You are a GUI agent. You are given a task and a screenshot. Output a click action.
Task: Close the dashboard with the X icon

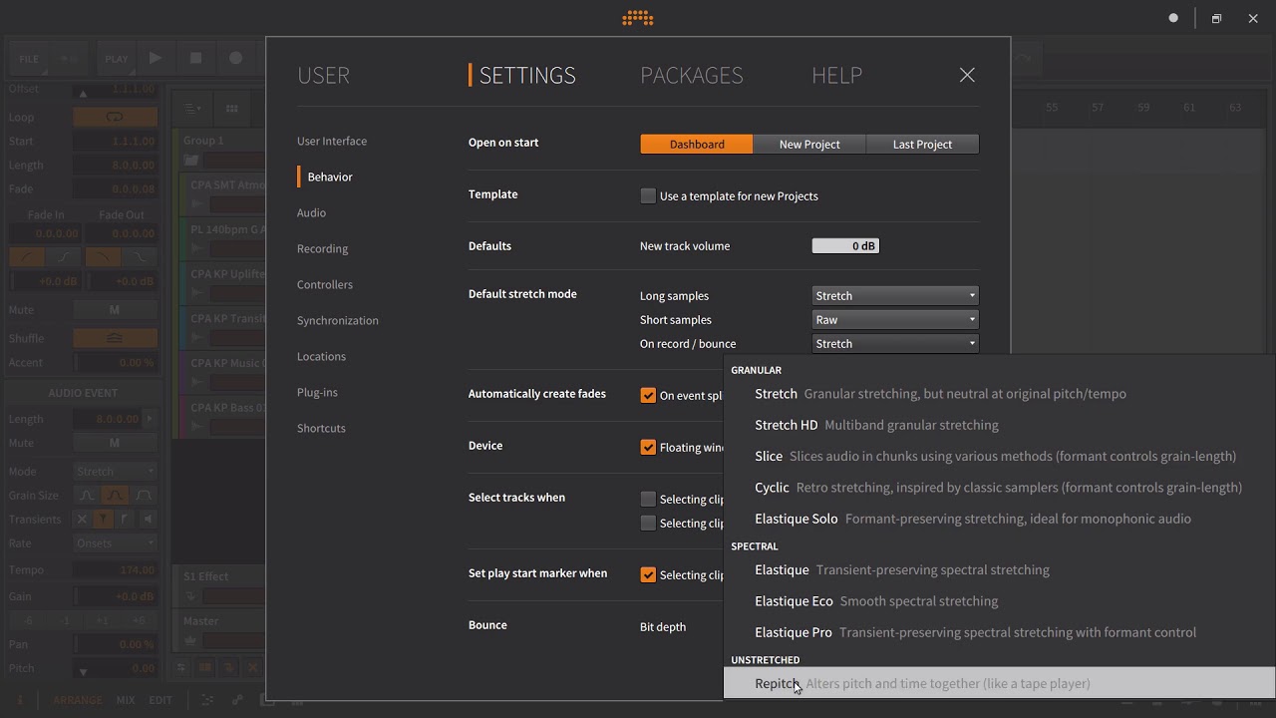click(x=967, y=75)
